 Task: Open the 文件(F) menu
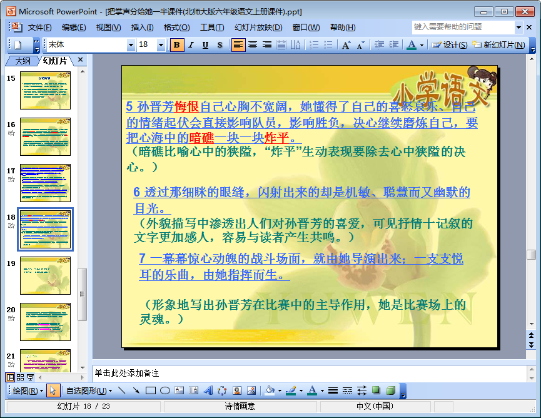[39, 28]
